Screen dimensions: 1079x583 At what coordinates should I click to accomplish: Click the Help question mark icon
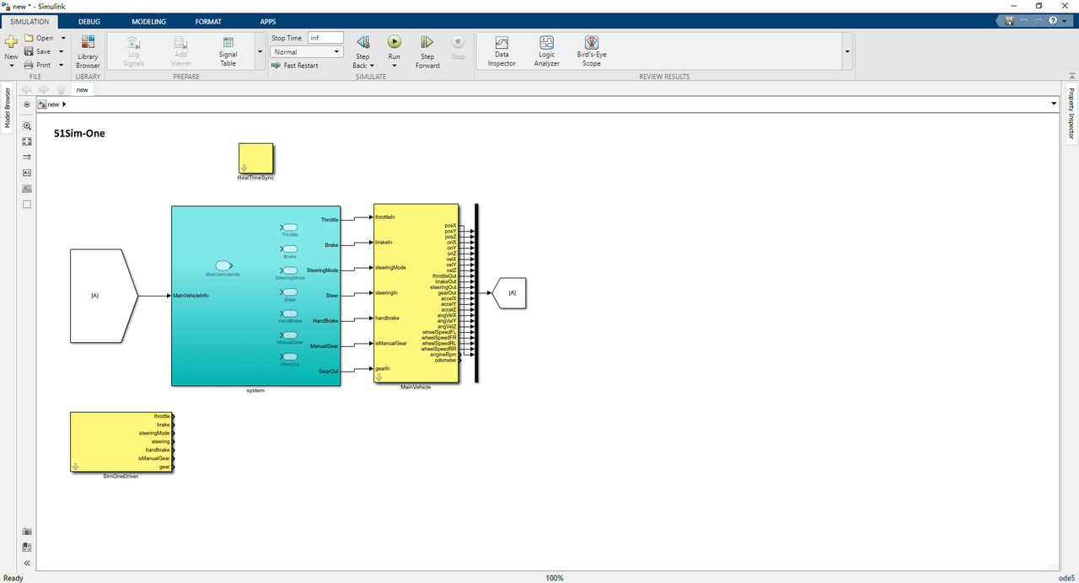click(x=1053, y=20)
